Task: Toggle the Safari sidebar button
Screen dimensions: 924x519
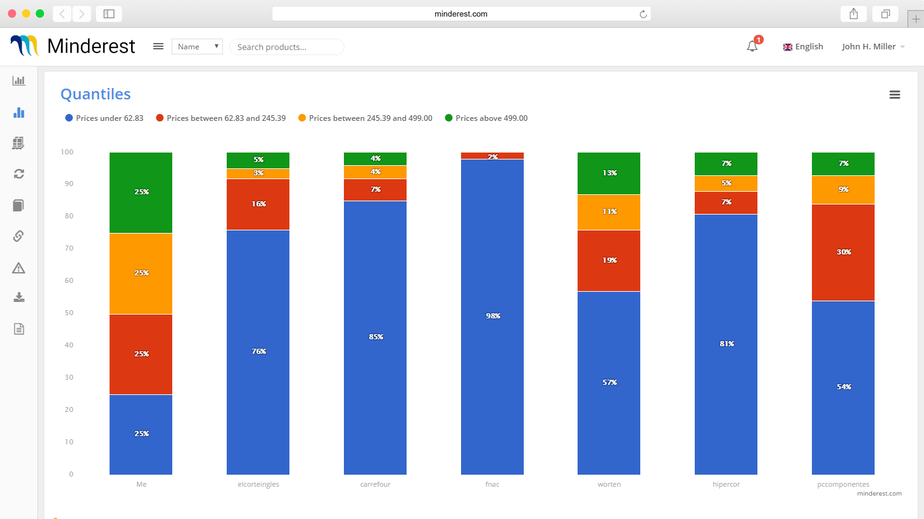Action: point(109,14)
